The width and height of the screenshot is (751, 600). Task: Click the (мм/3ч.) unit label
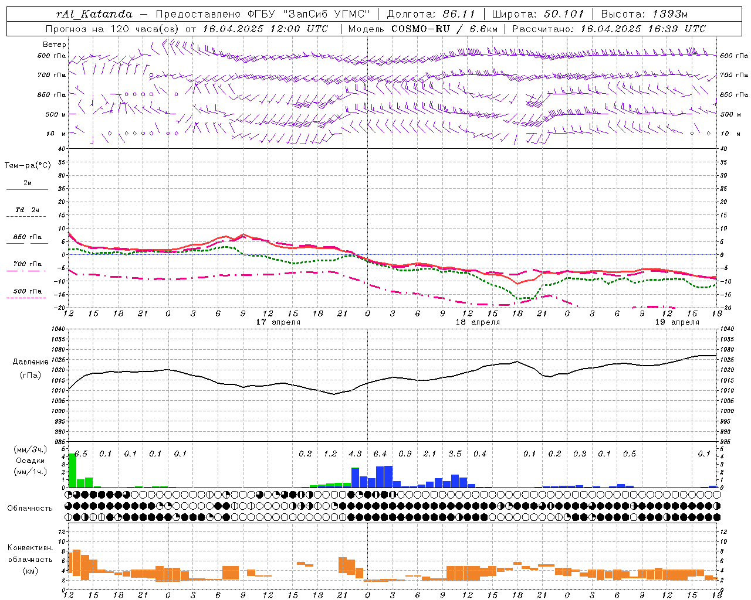pyautogui.click(x=31, y=449)
